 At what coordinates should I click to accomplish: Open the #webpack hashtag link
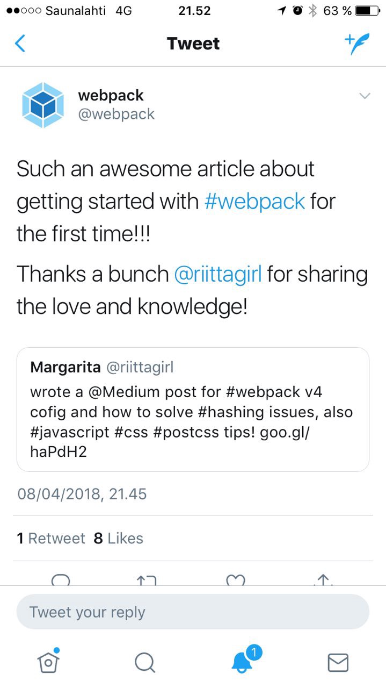[255, 202]
